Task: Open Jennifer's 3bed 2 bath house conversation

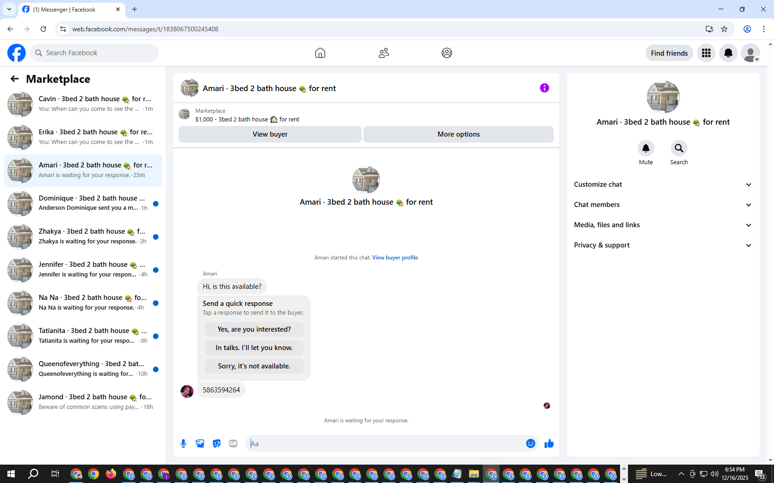Action: [x=83, y=270]
